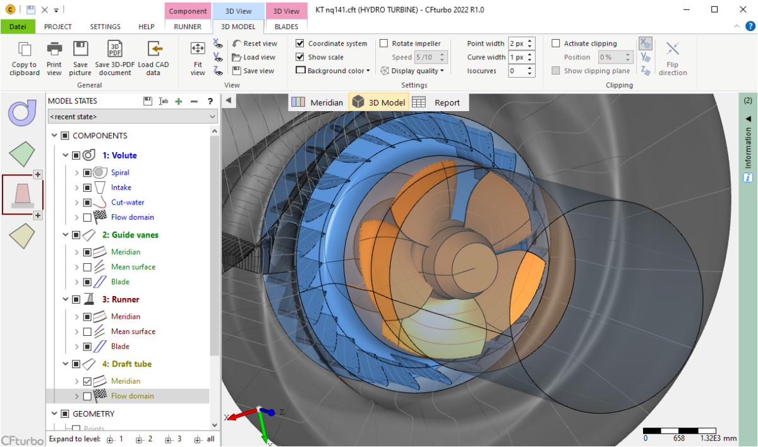
Task: Toggle Show scale checkbox
Action: 300,57
